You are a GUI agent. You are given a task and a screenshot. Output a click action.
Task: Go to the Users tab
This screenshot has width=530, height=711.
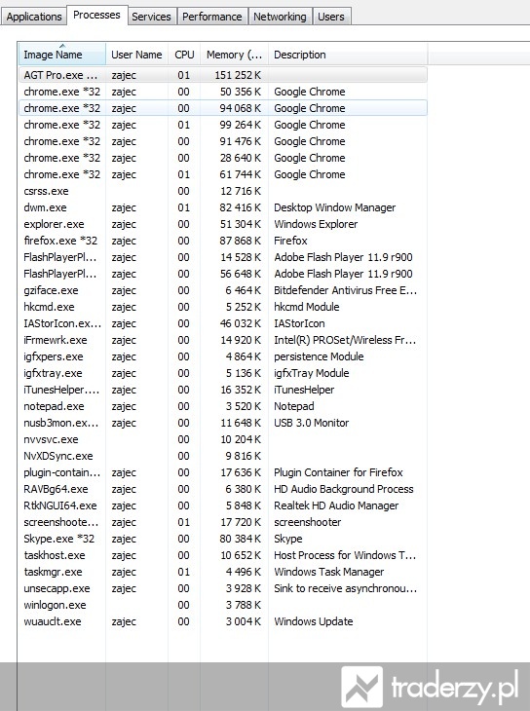click(x=331, y=17)
